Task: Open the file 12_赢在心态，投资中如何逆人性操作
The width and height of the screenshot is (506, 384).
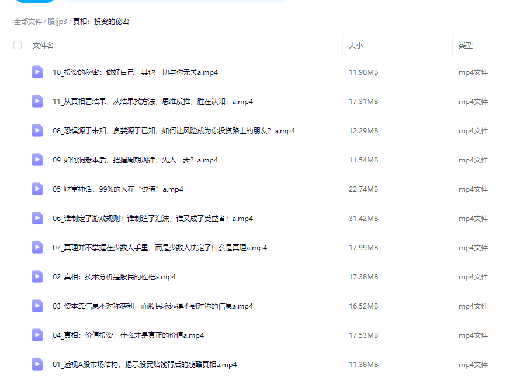Action: (x=140, y=382)
